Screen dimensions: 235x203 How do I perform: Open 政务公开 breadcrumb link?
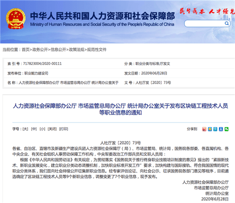(x=40, y=50)
